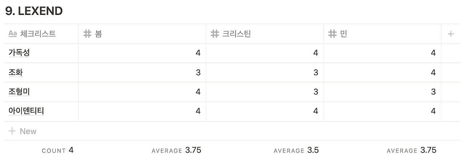
Task: Open AVERAGE 3.75 calculation under 민
Action: coord(412,150)
